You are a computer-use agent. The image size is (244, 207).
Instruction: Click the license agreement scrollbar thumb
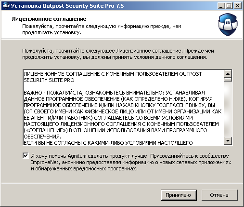tap(228, 80)
